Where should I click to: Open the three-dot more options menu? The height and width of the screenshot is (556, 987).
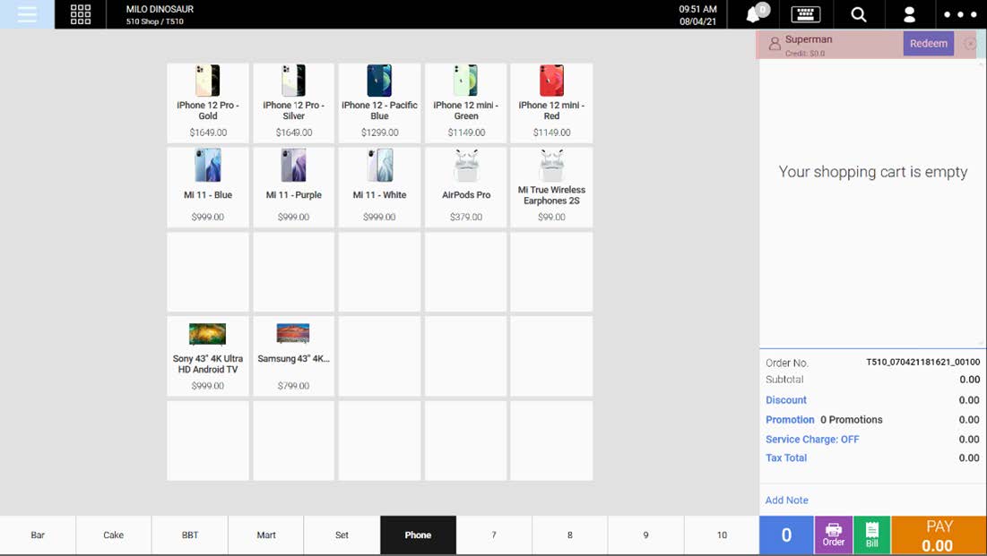960,13
